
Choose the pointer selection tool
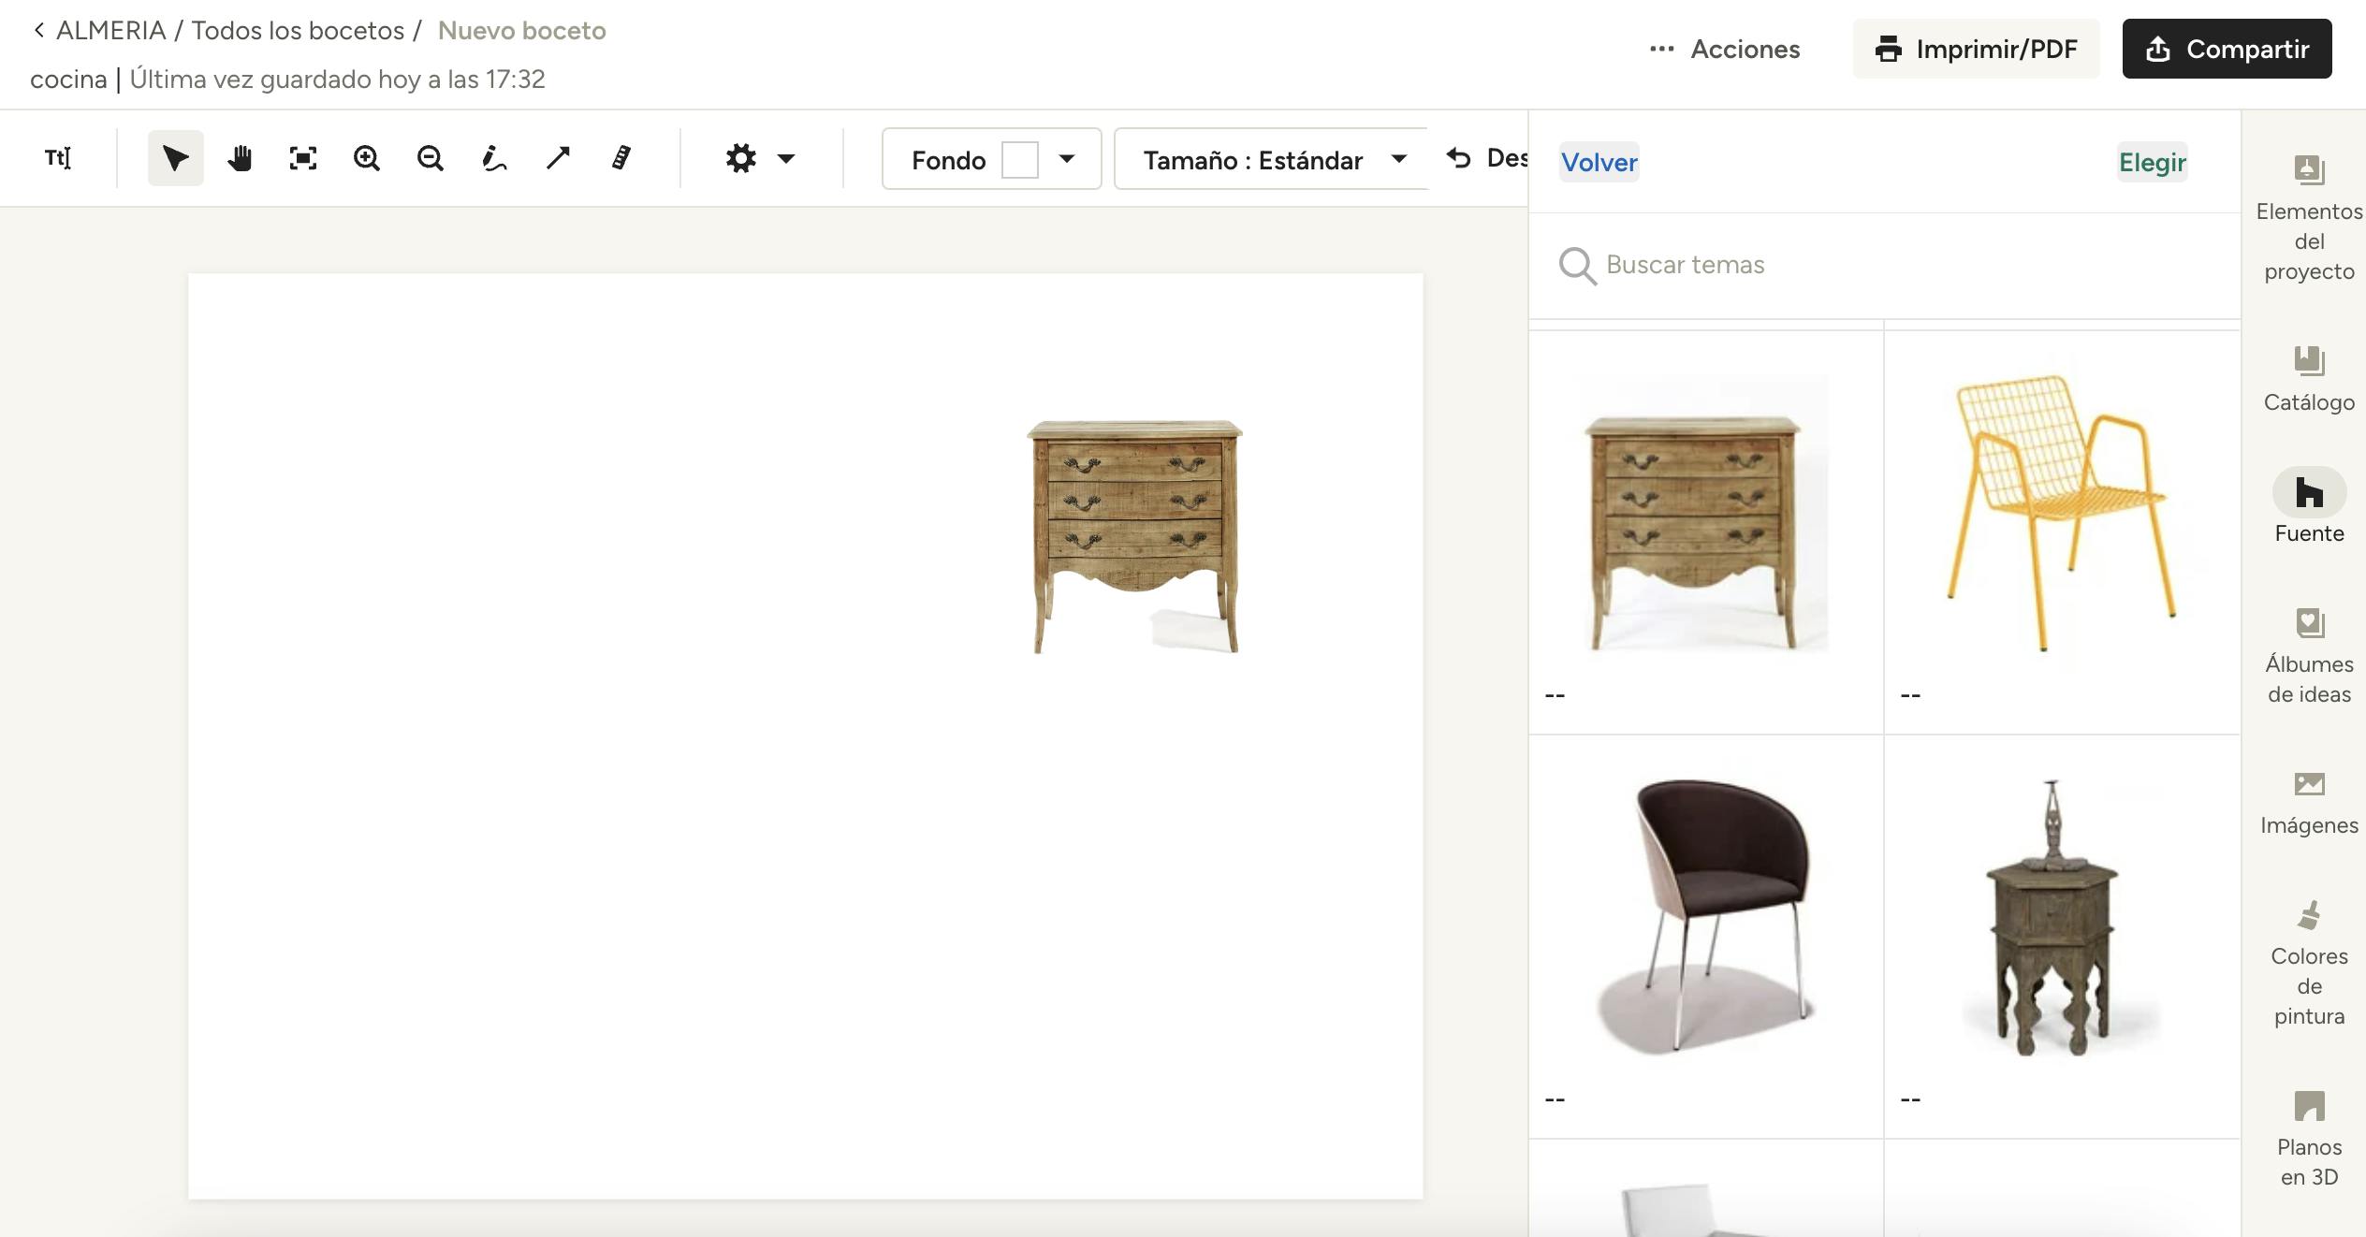pos(176,158)
